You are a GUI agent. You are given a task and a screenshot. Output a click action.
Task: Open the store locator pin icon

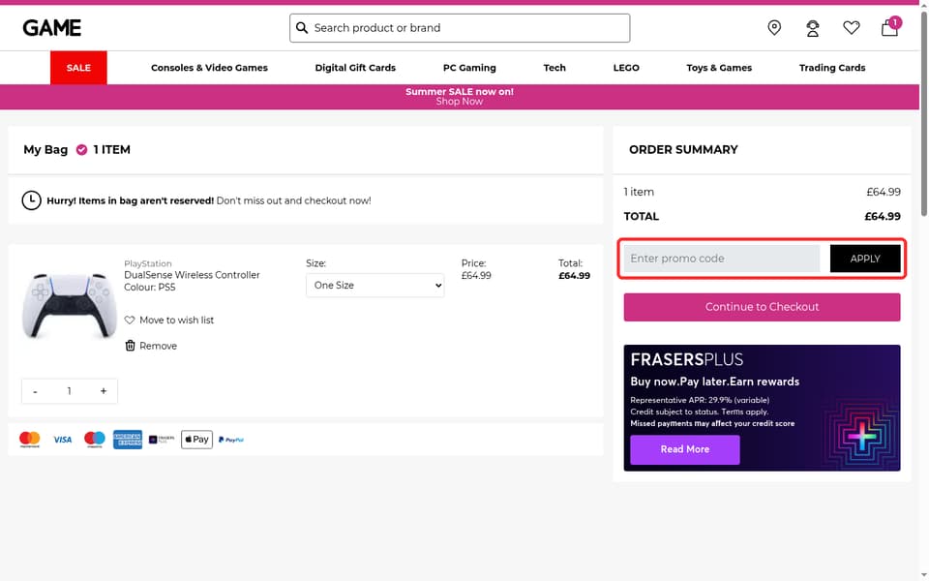coord(774,28)
